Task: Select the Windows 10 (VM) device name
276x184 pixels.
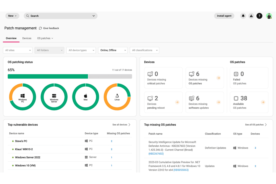Action: point(25,165)
